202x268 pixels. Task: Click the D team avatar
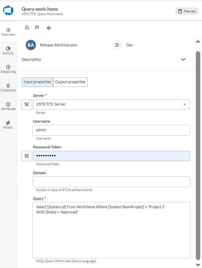click(117, 45)
